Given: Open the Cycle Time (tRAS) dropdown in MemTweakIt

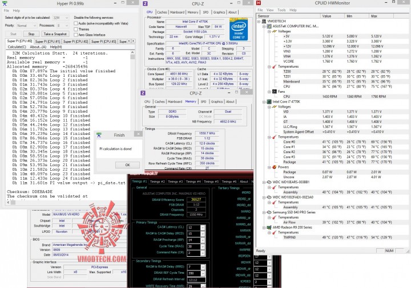Looking at the screenshot, I should [203, 246].
